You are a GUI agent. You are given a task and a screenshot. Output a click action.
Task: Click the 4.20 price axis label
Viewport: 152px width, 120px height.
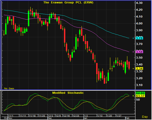(139, 10)
